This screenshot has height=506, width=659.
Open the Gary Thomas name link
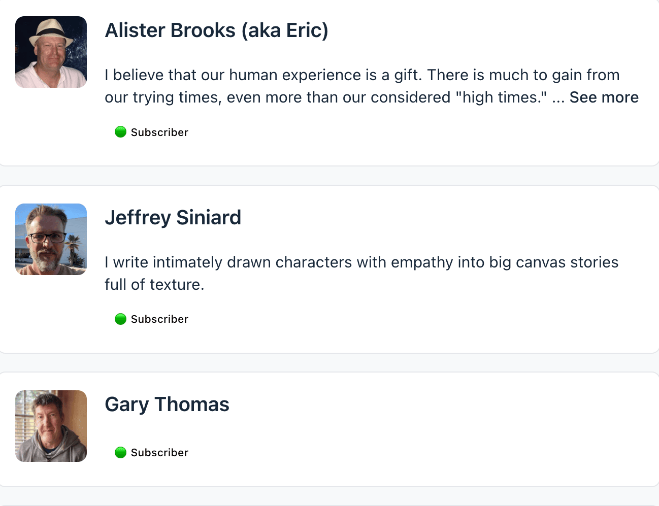(167, 404)
